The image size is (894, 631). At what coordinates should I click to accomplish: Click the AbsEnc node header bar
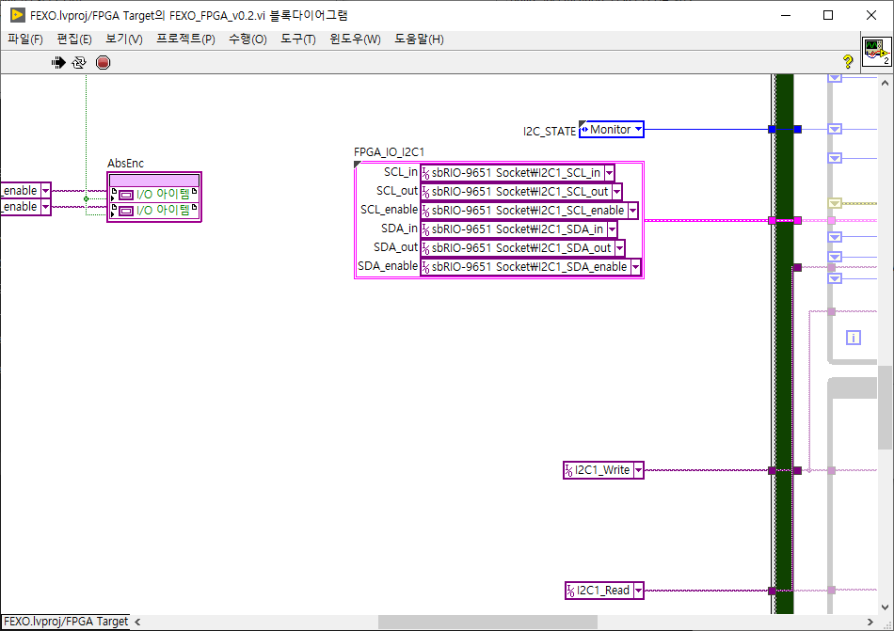pyautogui.click(x=154, y=180)
